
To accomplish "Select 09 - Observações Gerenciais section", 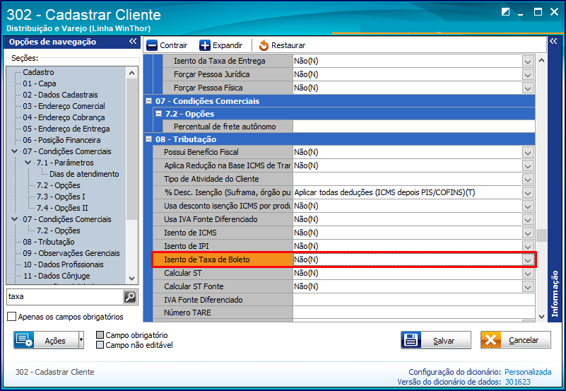I will tap(71, 253).
